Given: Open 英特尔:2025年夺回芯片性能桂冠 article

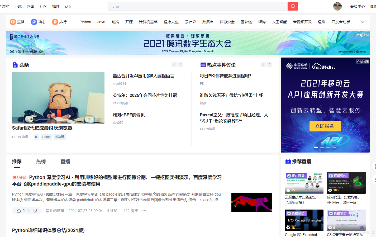Looking at the screenshot, I should click(145, 96).
